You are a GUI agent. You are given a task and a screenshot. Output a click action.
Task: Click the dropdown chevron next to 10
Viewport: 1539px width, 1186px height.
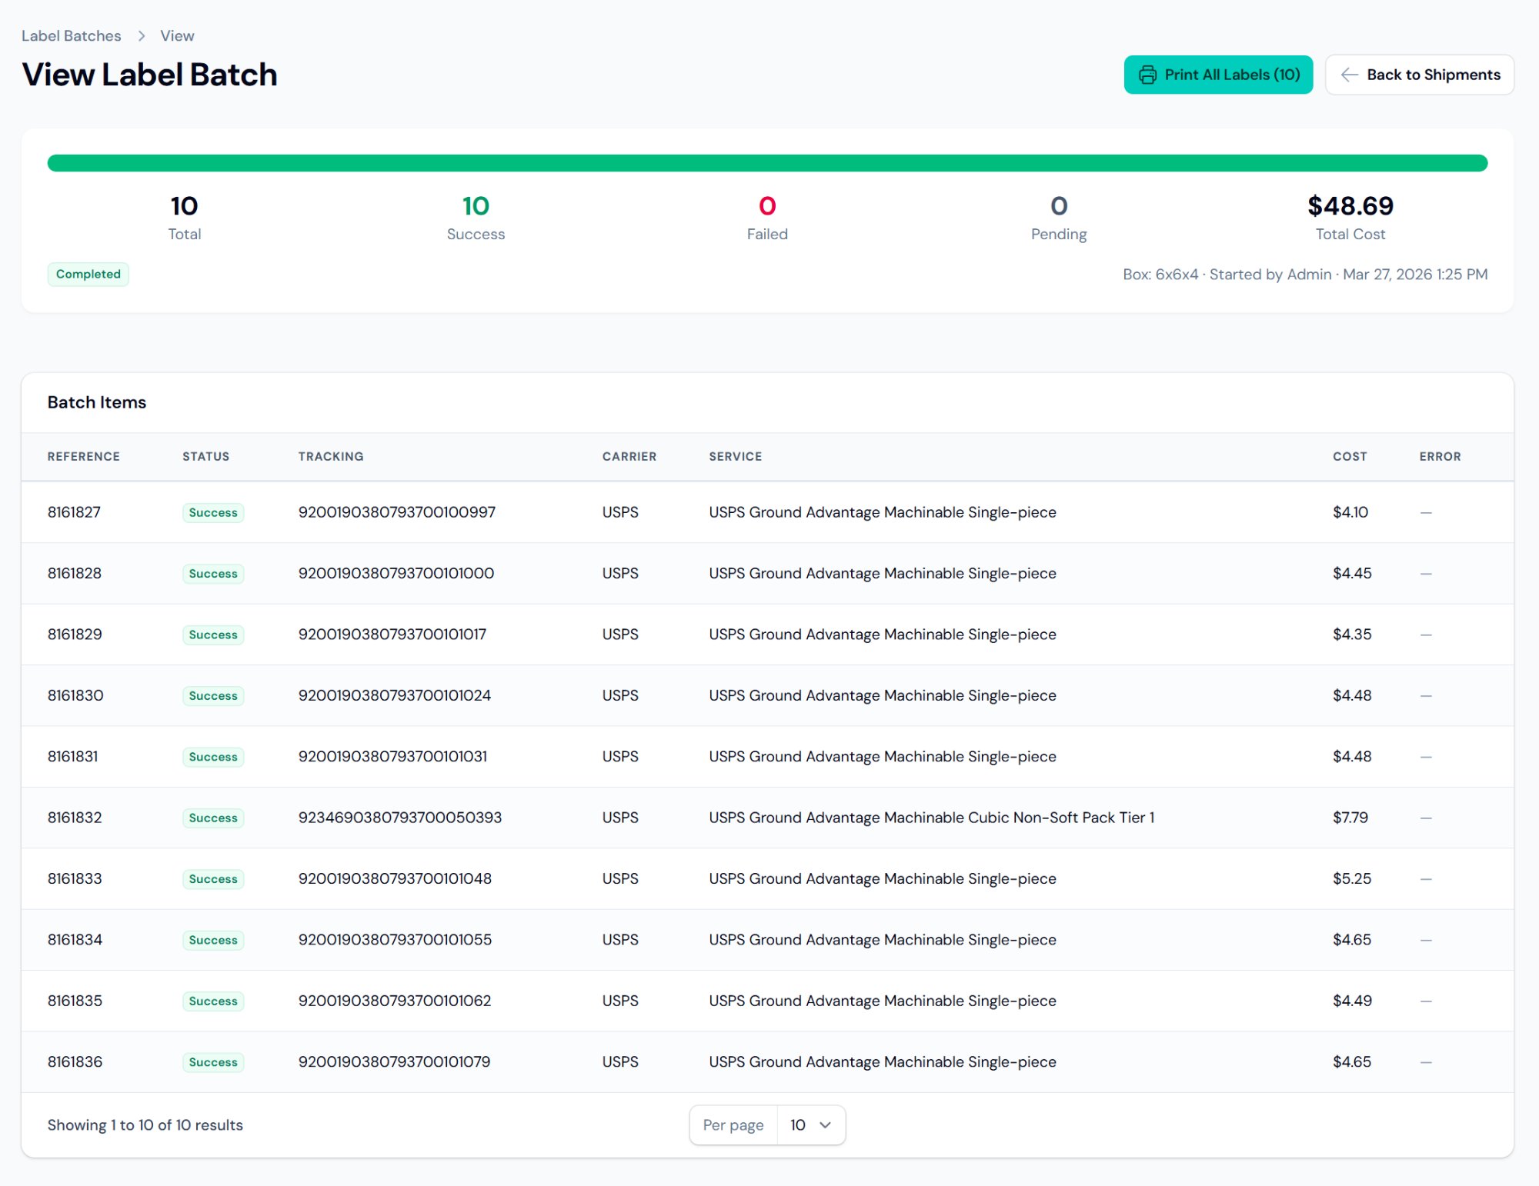tap(825, 1124)
